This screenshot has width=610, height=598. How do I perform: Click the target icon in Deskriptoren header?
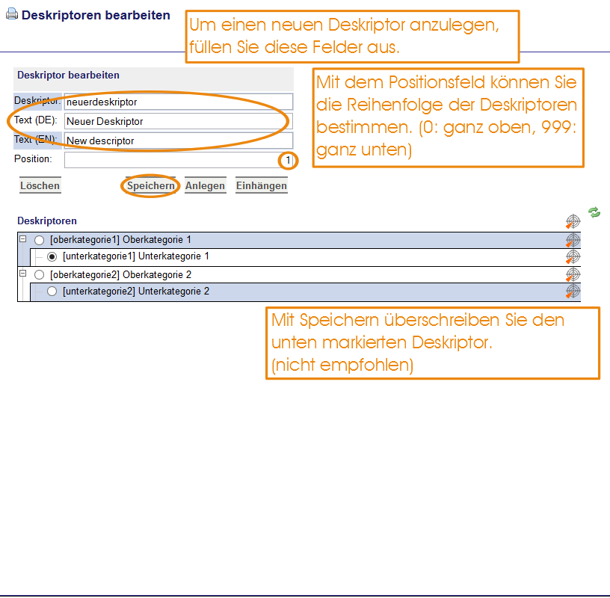[573, 221]
